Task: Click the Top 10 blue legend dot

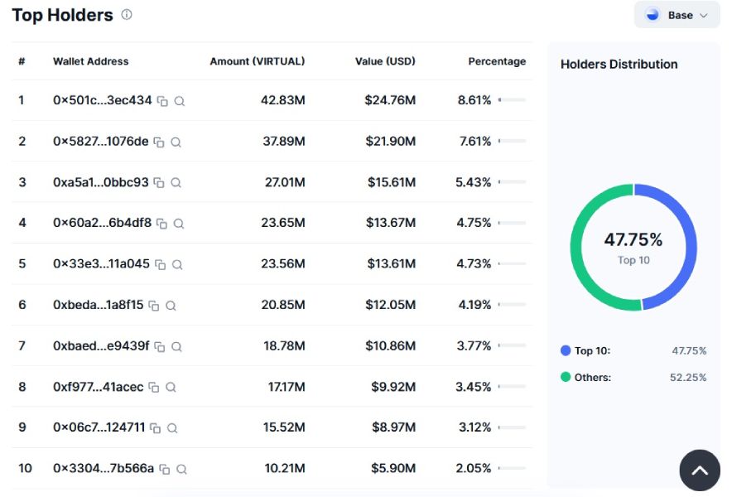Action: 566,351
